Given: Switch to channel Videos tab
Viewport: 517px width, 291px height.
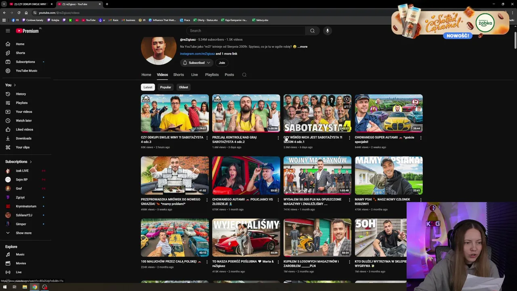Looking at the screenshot, I should click(x=162, y=75).
